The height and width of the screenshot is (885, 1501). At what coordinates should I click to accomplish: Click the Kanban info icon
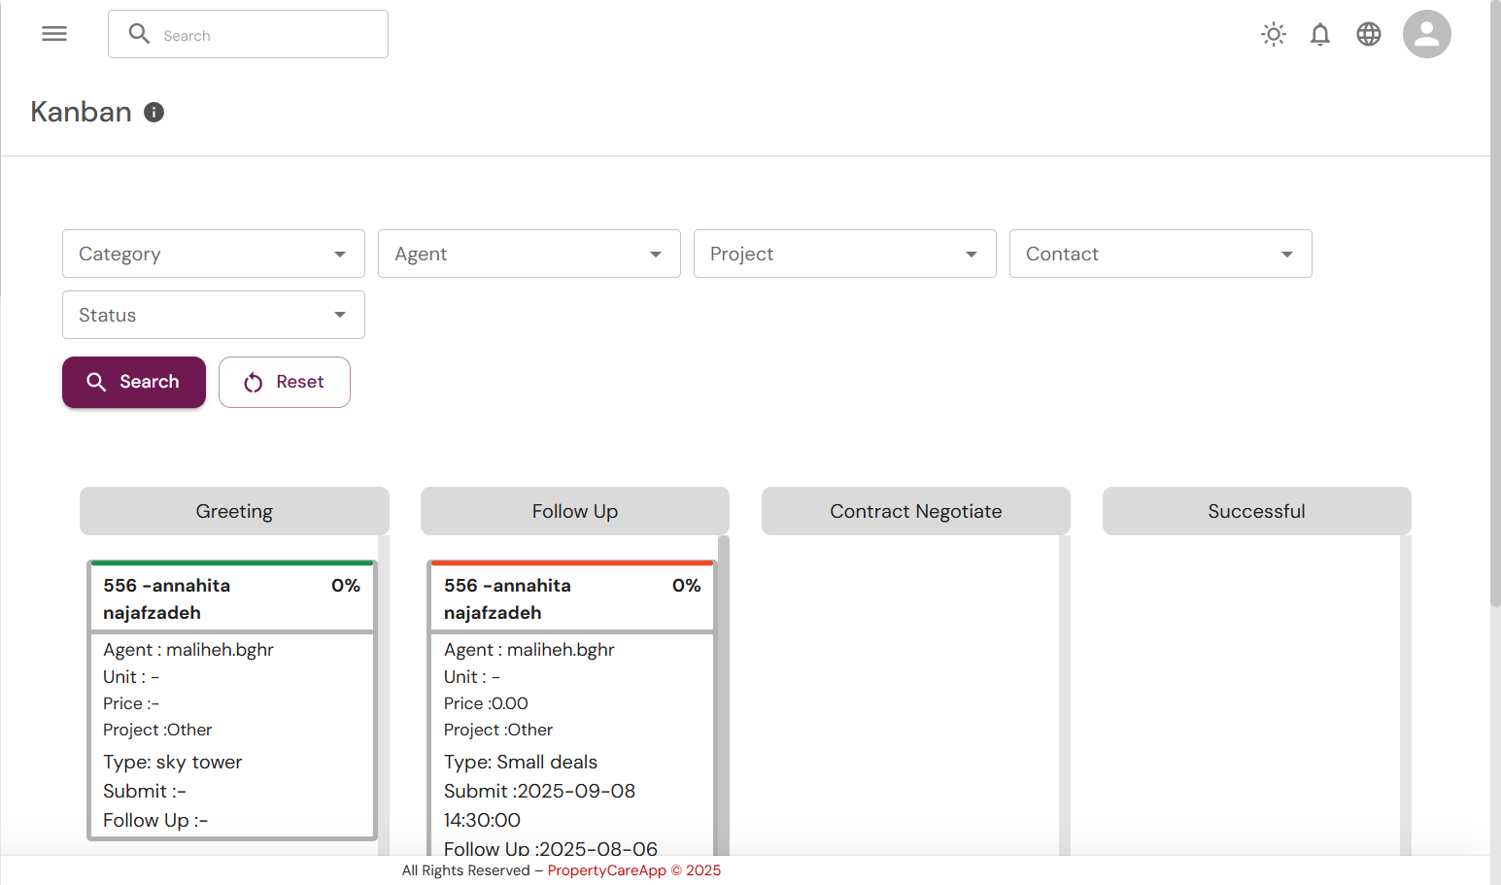point(154,113)
